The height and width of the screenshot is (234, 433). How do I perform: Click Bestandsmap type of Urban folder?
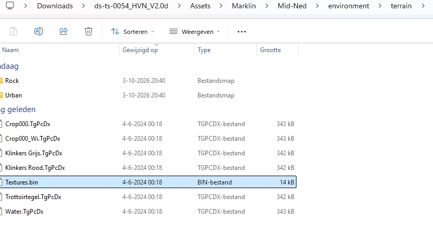click(216, 95)
